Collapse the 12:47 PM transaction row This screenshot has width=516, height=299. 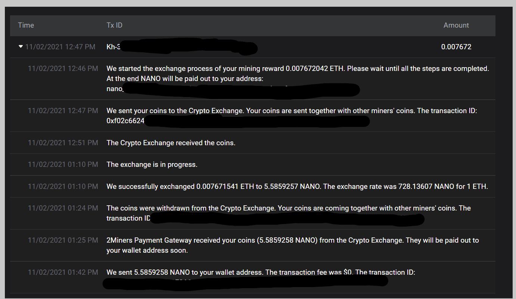pos(21,47)
